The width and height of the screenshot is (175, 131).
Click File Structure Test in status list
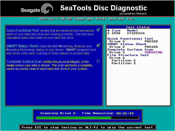point(128,55)
